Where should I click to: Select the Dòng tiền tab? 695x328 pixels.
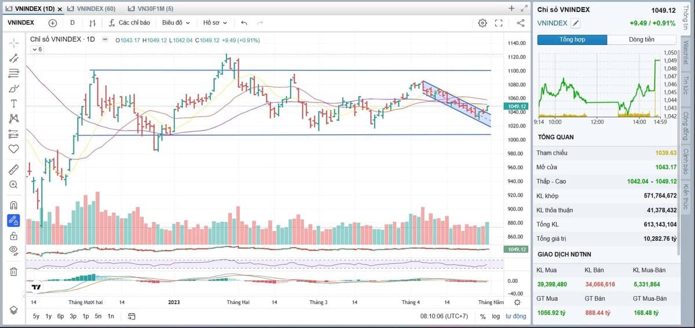[x=642, y=40]
